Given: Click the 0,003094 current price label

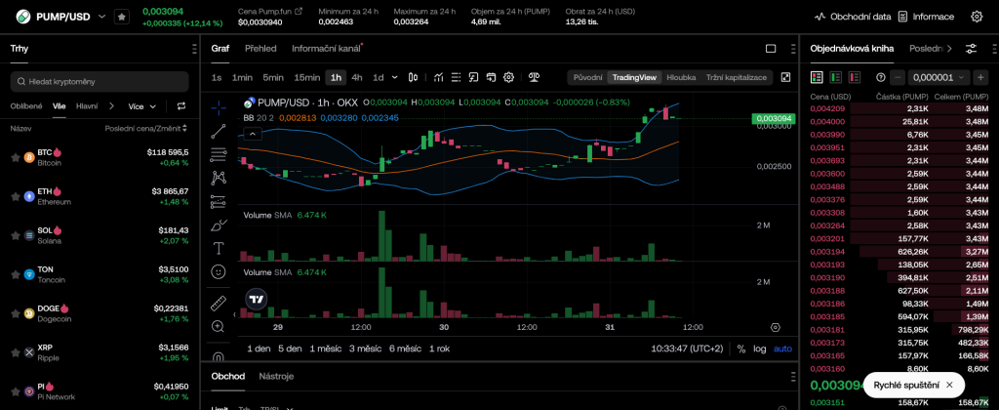Looking at the screenshot, I should click(774, 118).
